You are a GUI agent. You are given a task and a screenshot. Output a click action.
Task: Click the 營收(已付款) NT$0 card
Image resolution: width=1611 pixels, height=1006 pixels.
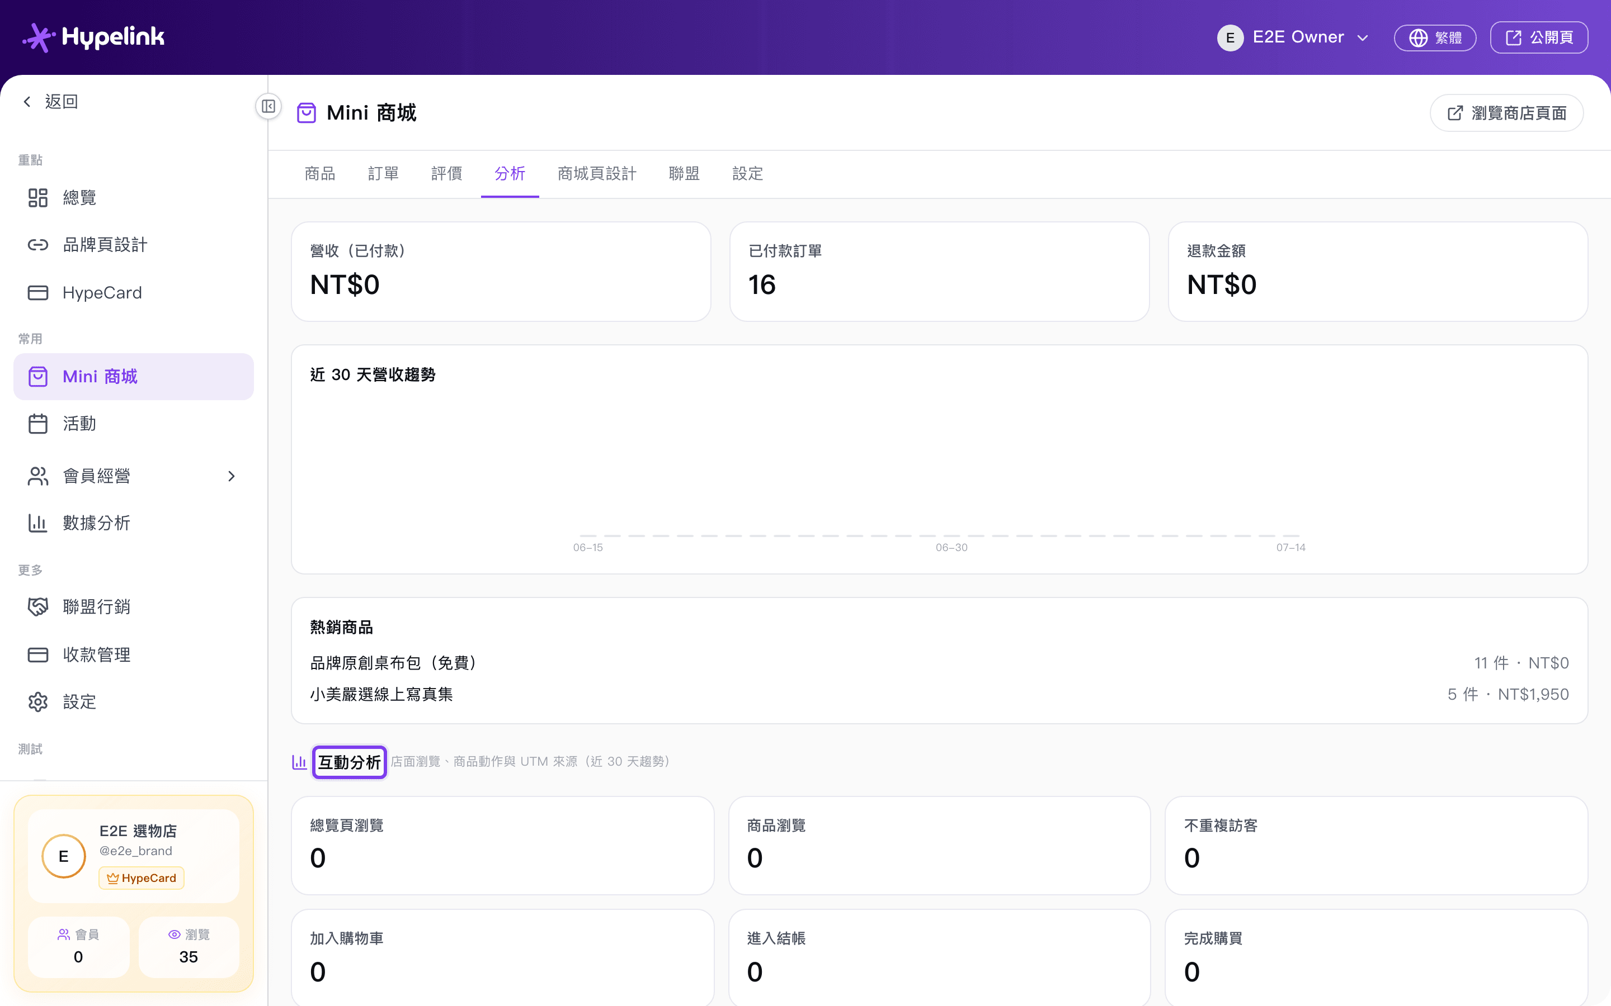point(501,272)
